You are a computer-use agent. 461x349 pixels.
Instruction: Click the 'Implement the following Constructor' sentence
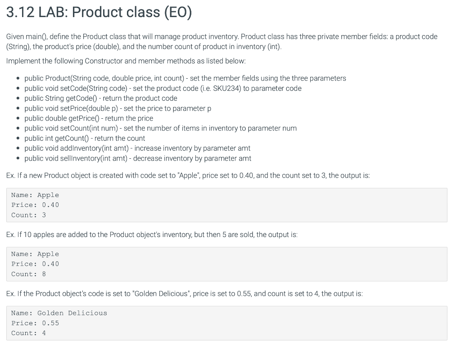[x=126, y=61]
